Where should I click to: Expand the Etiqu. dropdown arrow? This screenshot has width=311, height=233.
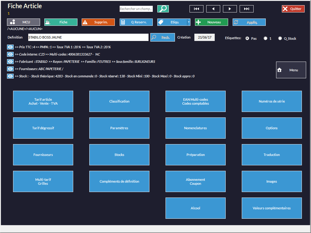(189, 22)
